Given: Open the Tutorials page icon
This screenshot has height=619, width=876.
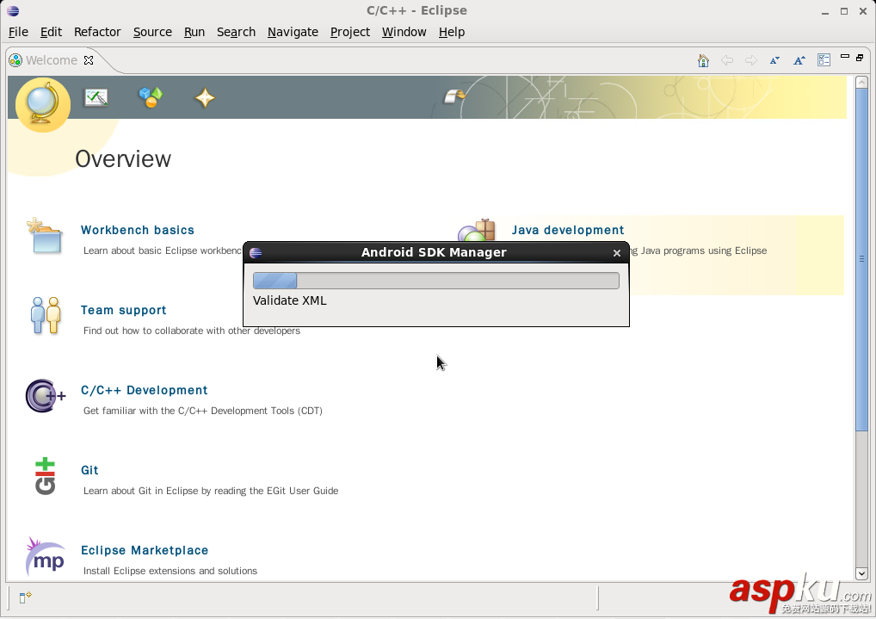Looking at the screenshot, I should [x=96, y=97].
